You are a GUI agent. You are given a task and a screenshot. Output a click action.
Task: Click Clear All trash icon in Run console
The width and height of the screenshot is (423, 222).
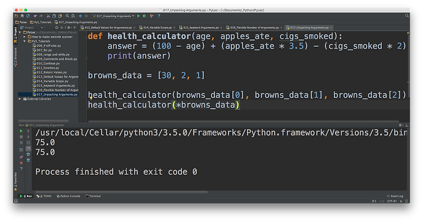pyautogui.click(x=28, y=160)
